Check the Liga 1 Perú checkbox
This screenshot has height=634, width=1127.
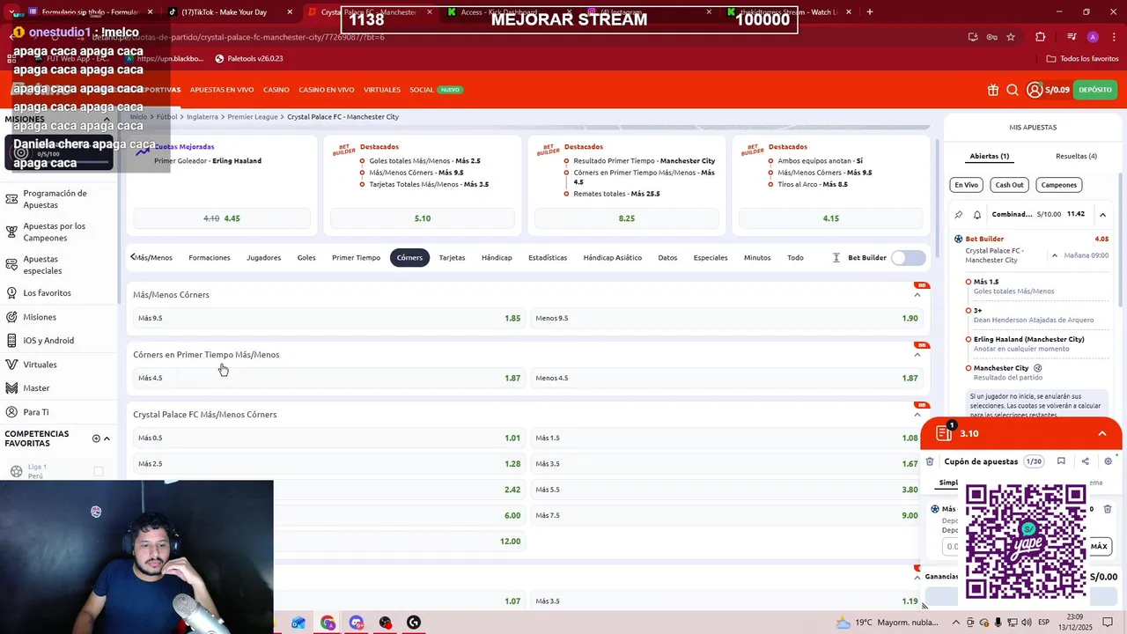pos(99,472)
